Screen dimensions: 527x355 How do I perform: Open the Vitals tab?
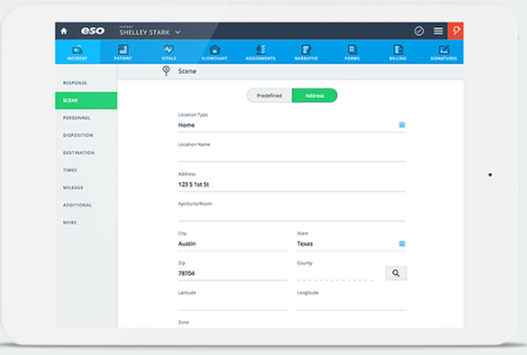coord(169,52)
